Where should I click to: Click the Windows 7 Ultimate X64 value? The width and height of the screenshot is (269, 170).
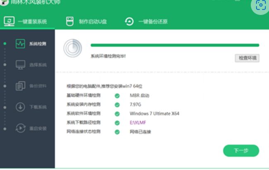coord(154,114)
